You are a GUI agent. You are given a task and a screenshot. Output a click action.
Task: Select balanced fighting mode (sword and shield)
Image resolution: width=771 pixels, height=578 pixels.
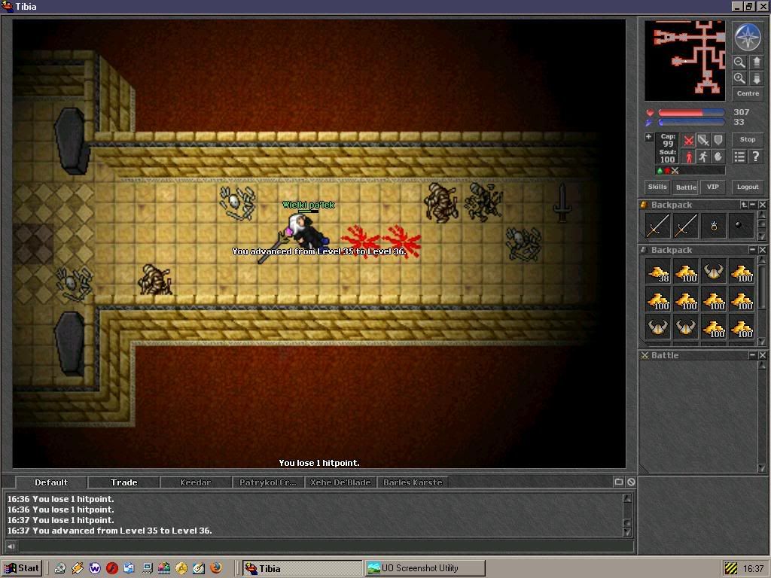(x=704, y=141)
